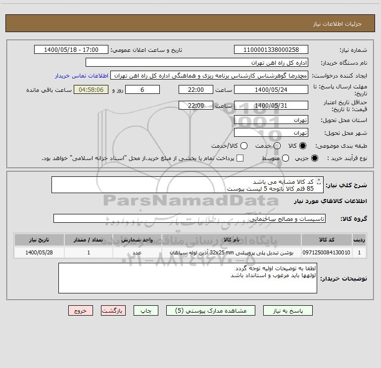Click the شرح کلی نیاز text area
This screenshot has height=368, width=381.
pos(188,185)
